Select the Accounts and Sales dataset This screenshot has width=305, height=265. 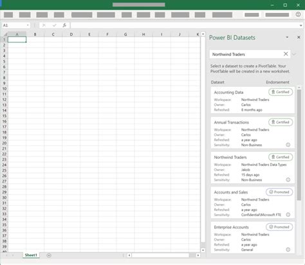point(253,203)
